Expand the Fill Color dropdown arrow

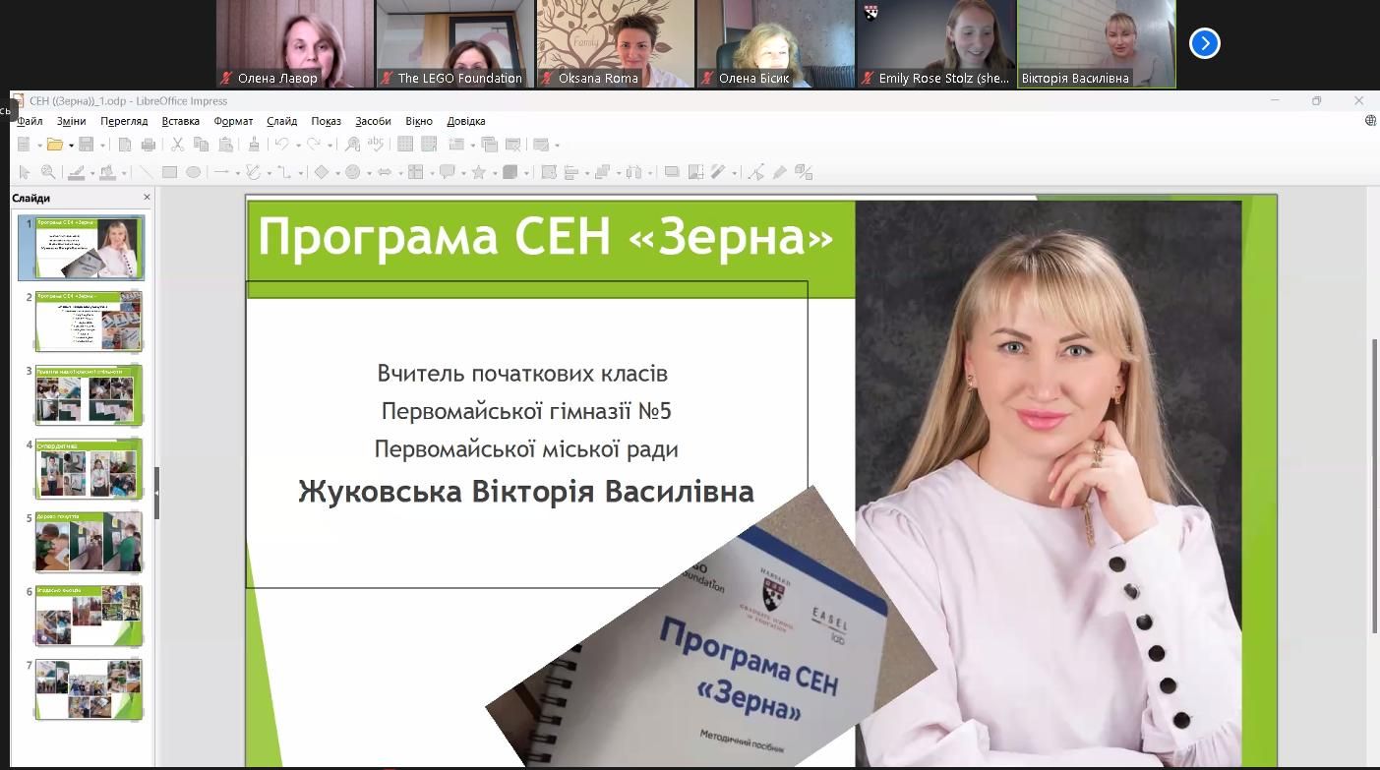coord(124,173)
